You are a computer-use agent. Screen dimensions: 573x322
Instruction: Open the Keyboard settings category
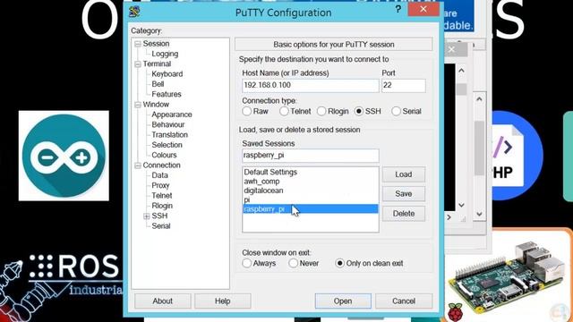167,73
